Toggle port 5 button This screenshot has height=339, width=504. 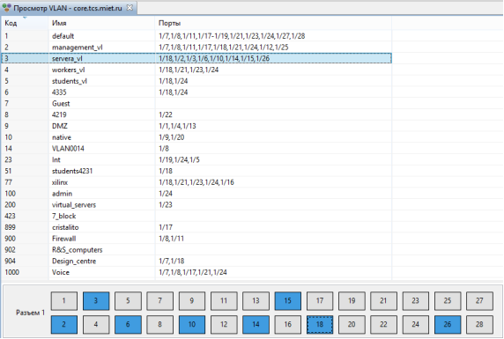coord(128,301)
